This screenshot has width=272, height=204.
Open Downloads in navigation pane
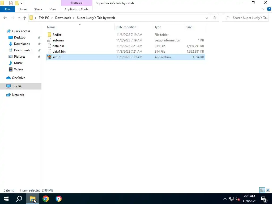pyautogui.click(x=22, y=44)
